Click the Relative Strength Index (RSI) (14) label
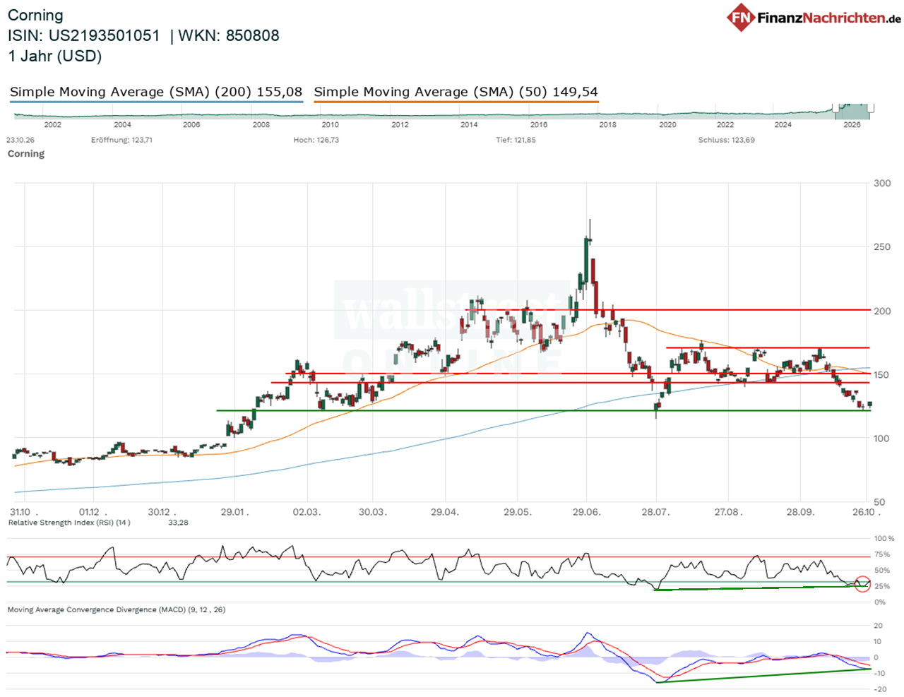Screen dimensions: 904x697 69,523
